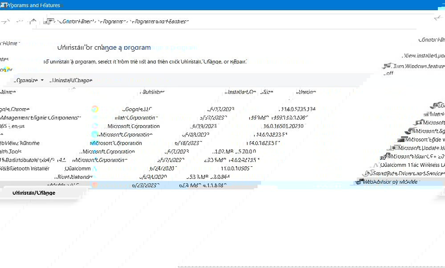Select the WebAdvisor by McAfee entry text
This screenshot has width=445, height=268.
click(x=390, y=182)
